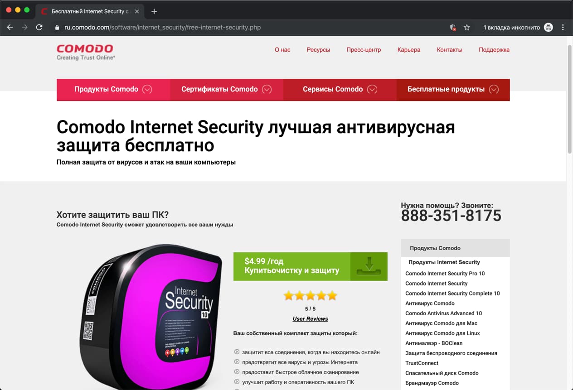Open the Chrome three-dot menu

click(563, 27)
